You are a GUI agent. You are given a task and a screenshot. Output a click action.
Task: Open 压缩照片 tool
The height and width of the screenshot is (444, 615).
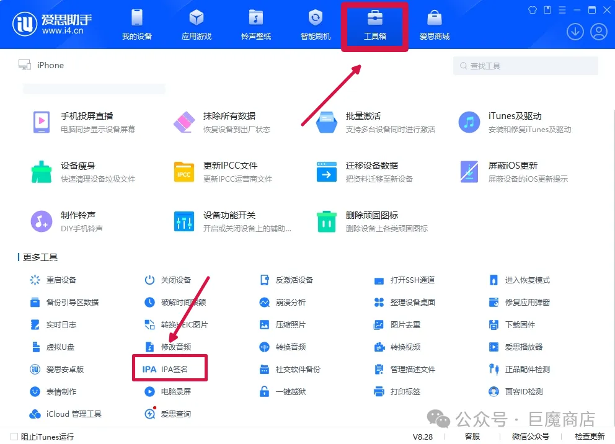point(283,325)
